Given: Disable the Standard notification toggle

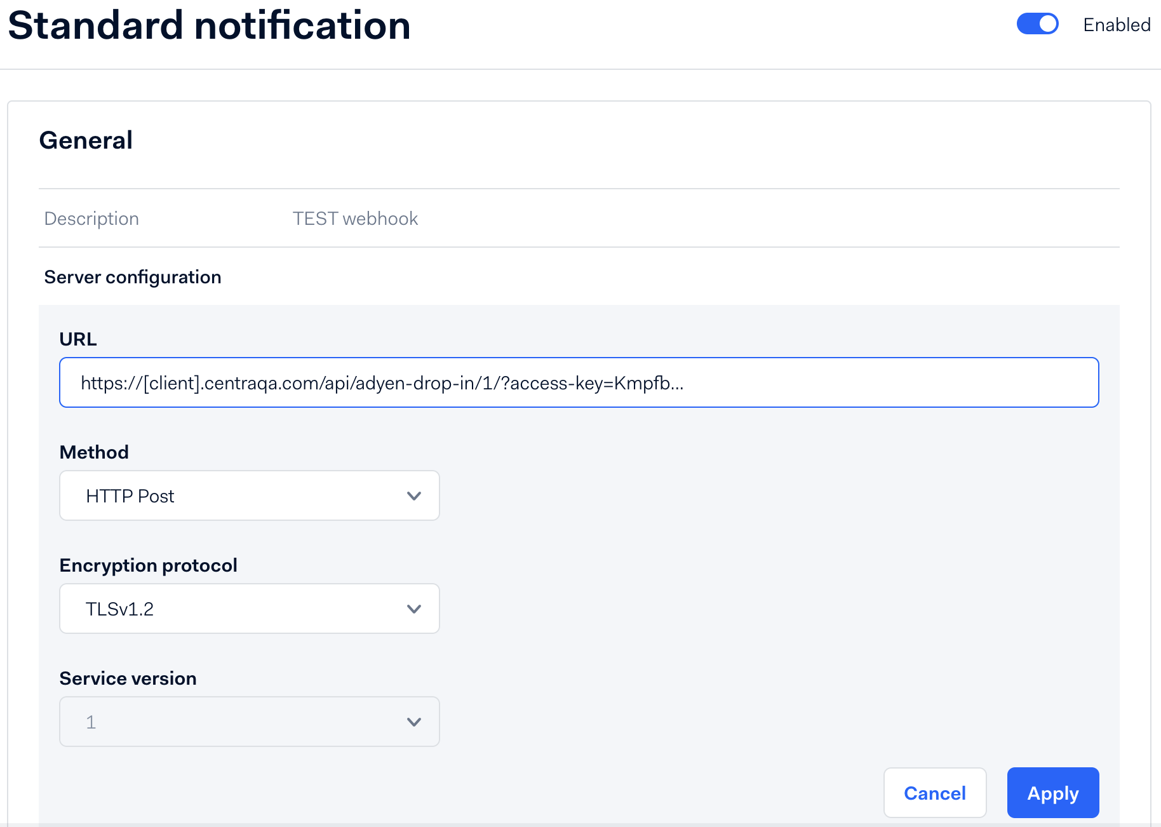Looking at the screenshot, I should pyautogui.click(x=1038, y=24).
